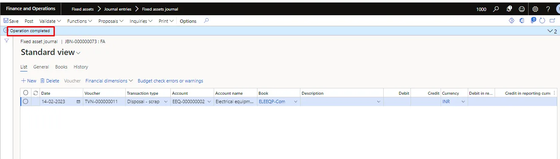The width and height of the screenshot is (560, 159).
Task: Show the filter pane funnel icon
Action: (6, 41)
